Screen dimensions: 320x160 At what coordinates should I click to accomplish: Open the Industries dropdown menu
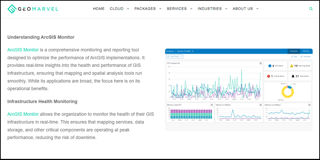click(212, 9)
